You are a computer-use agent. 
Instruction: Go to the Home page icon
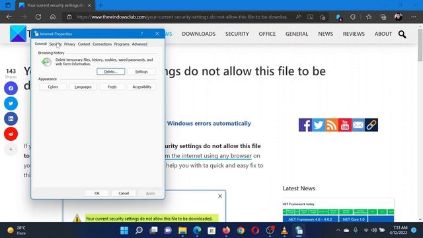coord(53,17)
